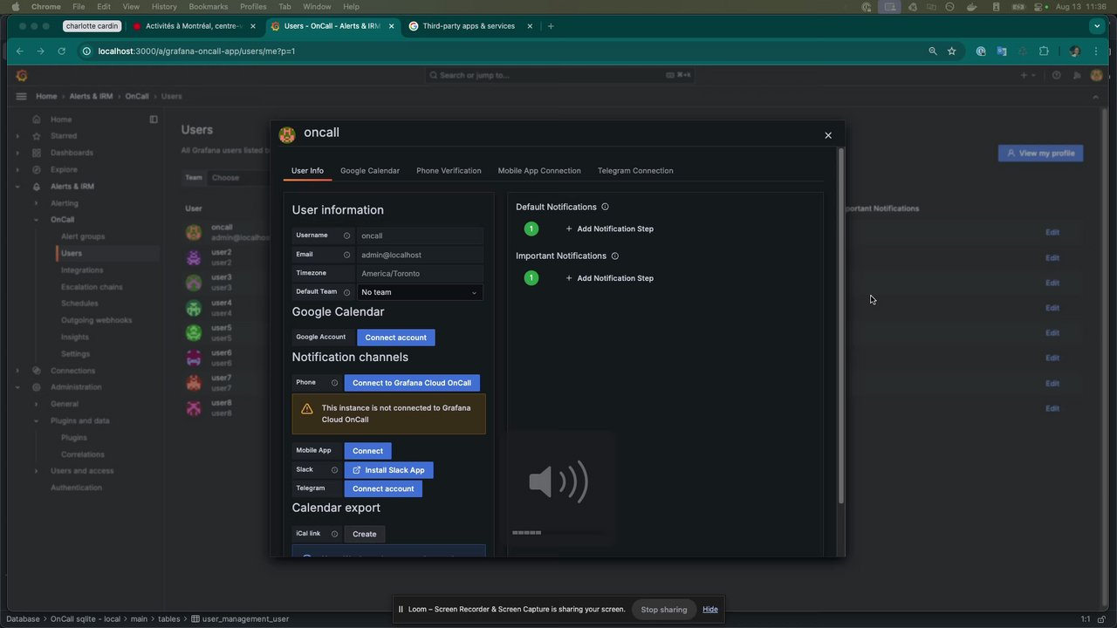Click Stop sharing in Loom bar
The image size is (1117, 628).
click(x=664, y=610)
